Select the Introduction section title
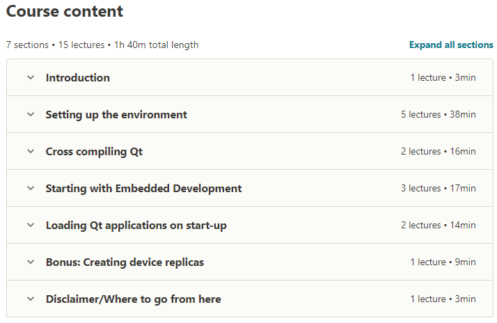 [78, 78]
